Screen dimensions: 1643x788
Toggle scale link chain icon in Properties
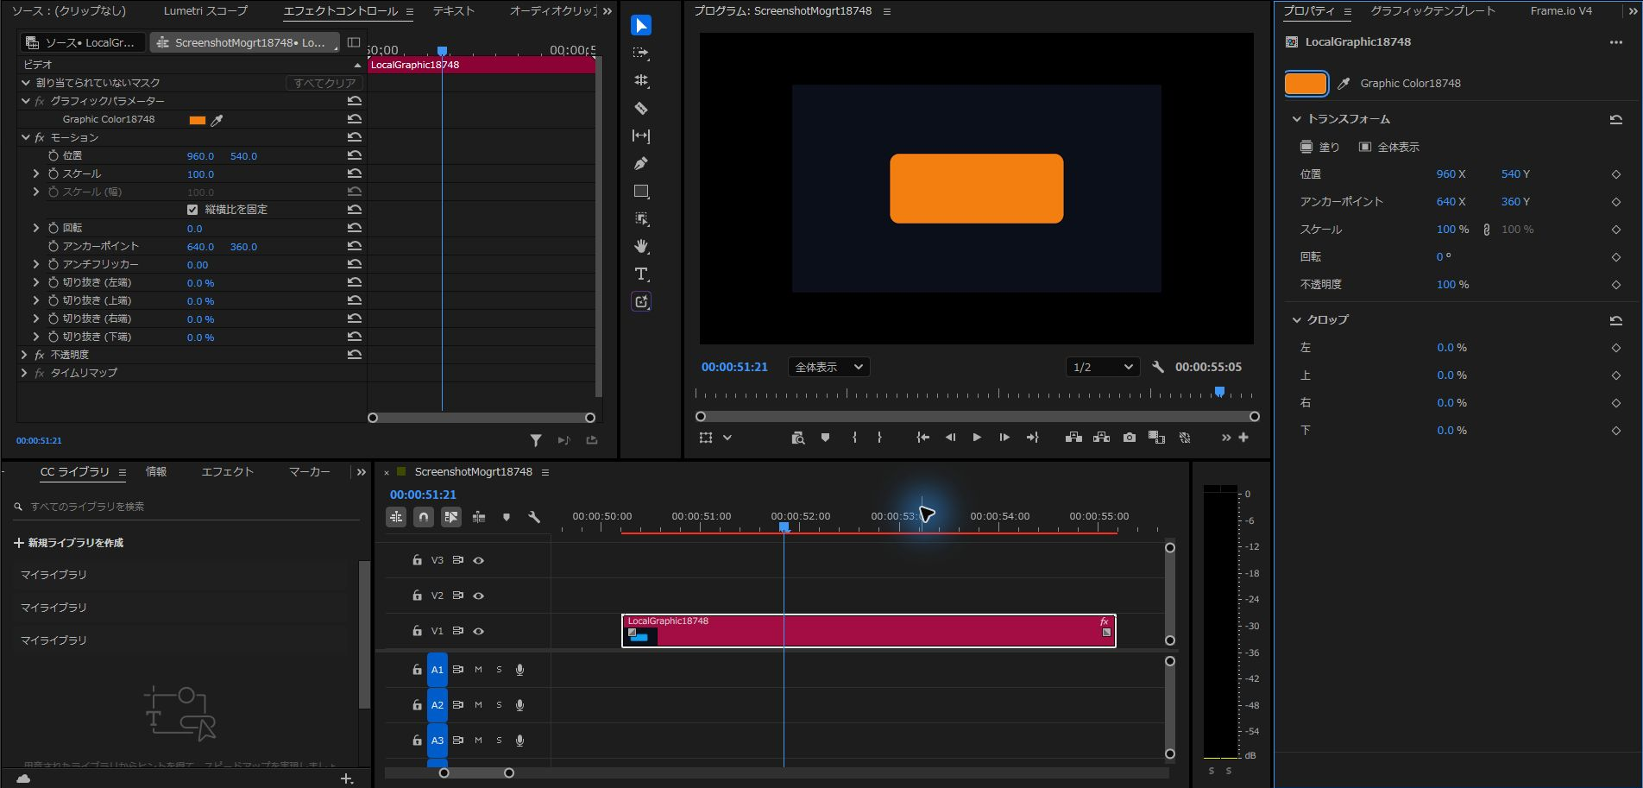pyautogui.click(x=1486, y=230)
